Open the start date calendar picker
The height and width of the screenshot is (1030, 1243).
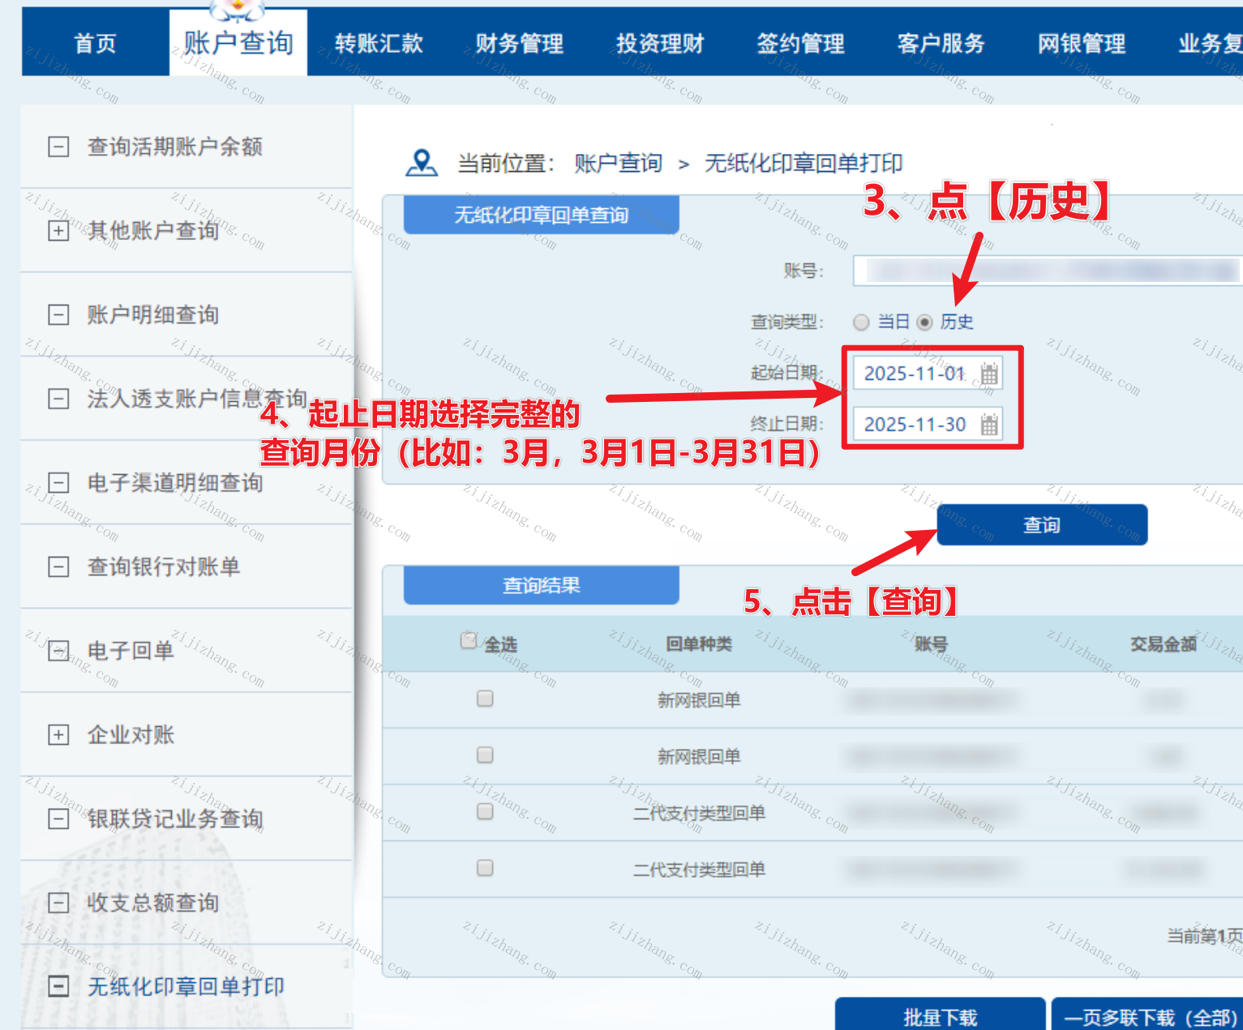click(x=988, y=374)
